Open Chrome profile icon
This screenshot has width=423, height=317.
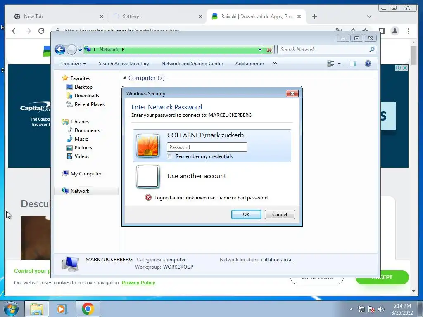[395, 31]
